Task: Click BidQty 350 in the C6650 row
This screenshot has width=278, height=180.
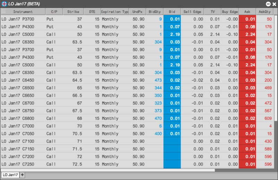Action: 158,96
